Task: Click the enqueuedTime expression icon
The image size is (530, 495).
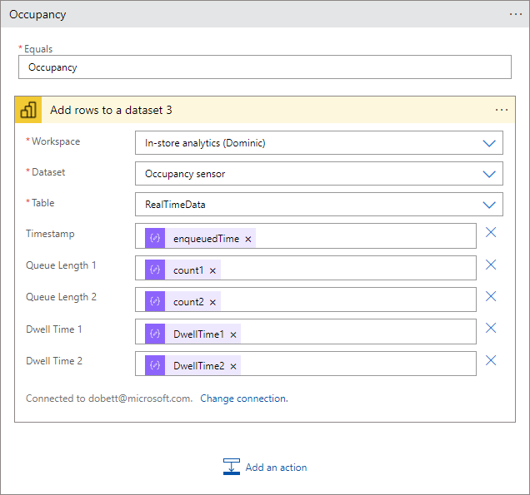Action: [155, 239]
